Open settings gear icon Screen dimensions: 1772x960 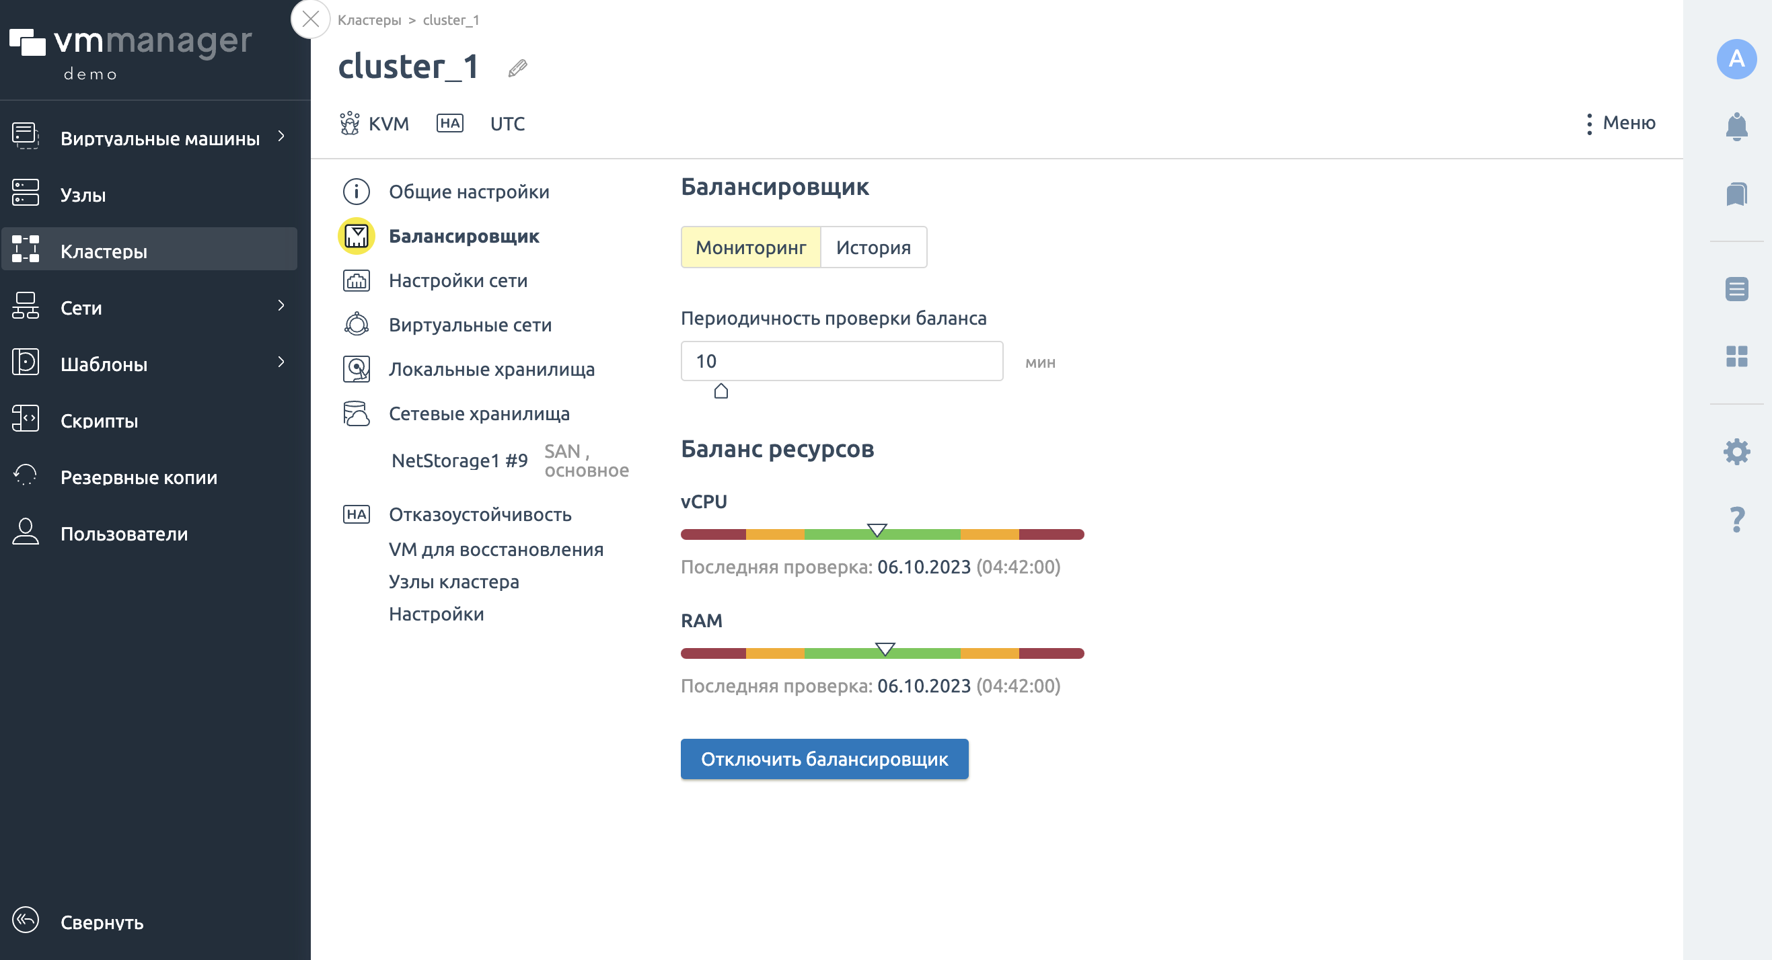pos(1736,452)
